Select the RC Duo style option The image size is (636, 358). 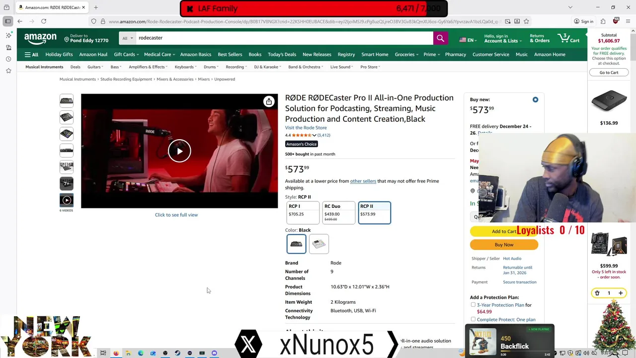(x=338, y=213)
